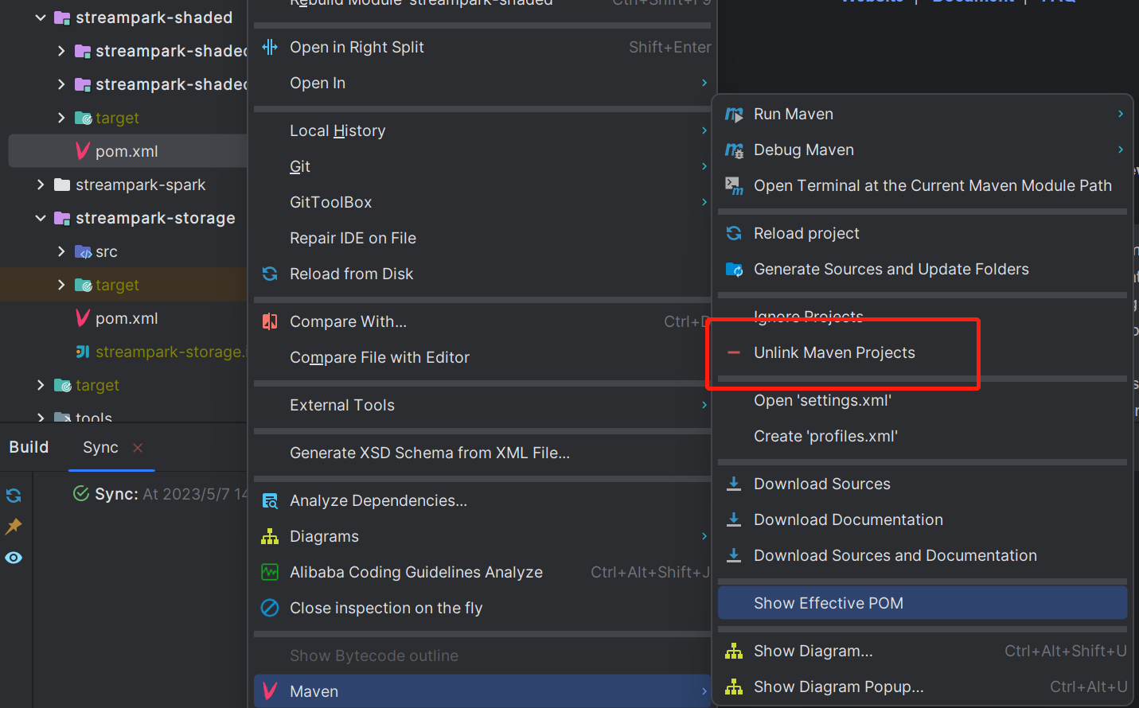Choose Compare File with Editor
Viewport: 1139px width, 708px height.
[x=482, y=357]
